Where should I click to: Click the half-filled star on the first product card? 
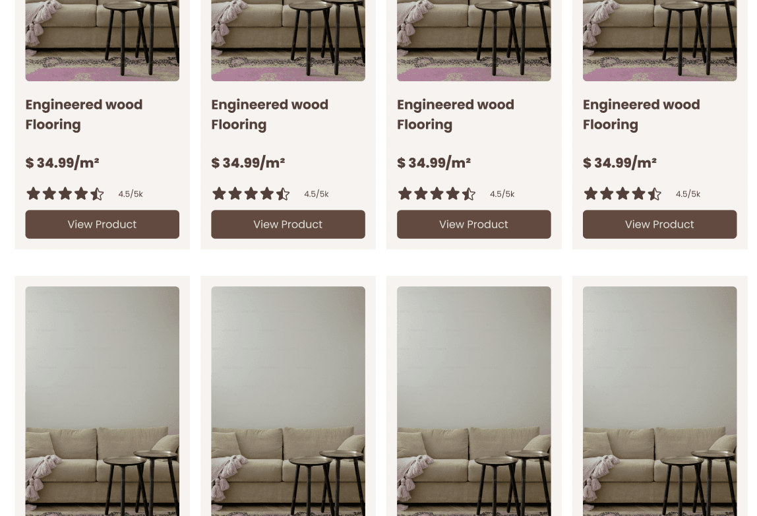click(97, 193)
